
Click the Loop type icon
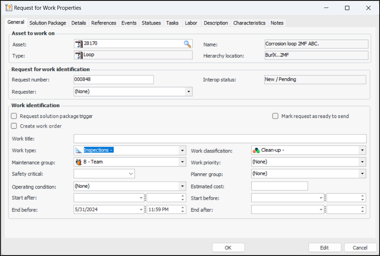point(79,55)
